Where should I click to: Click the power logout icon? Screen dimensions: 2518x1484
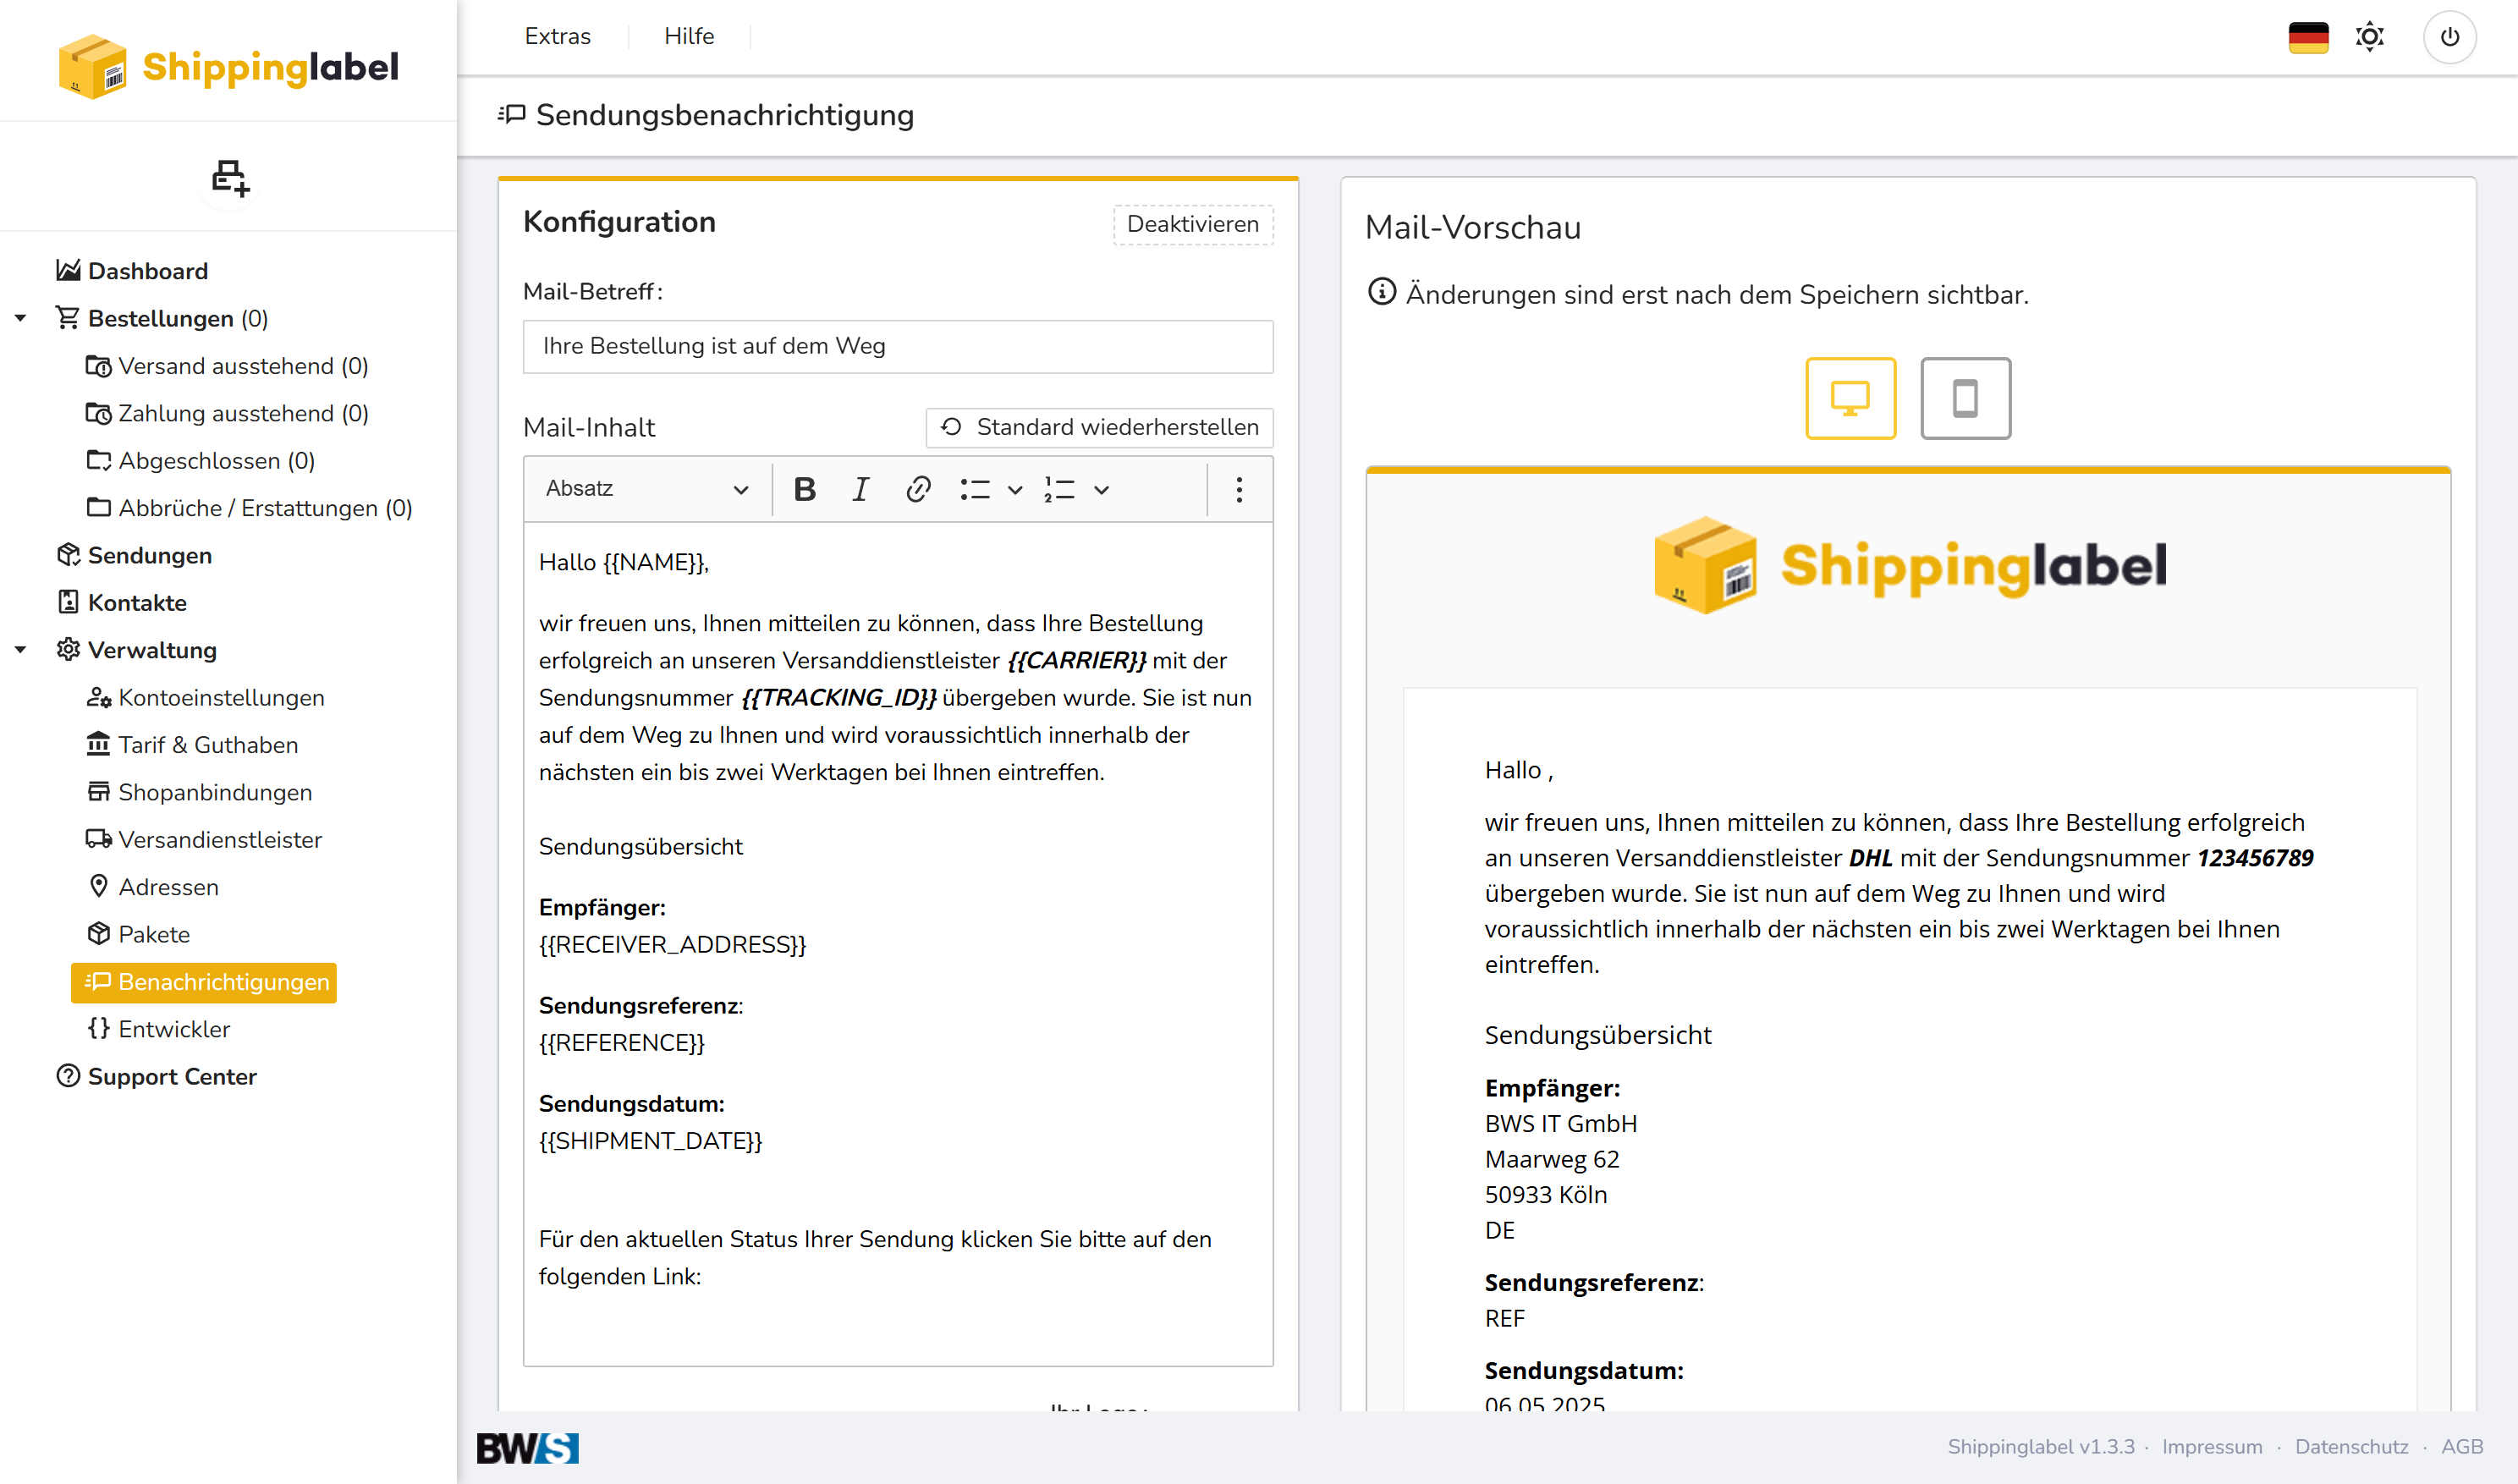click(2449, 37)
